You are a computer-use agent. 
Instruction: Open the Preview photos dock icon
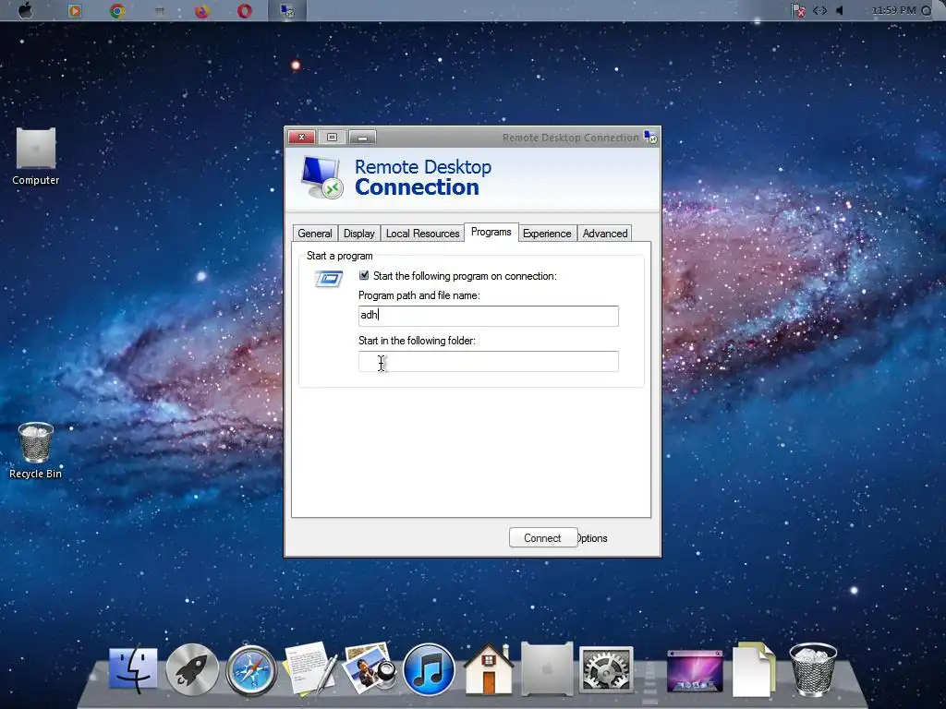[370, 668]
